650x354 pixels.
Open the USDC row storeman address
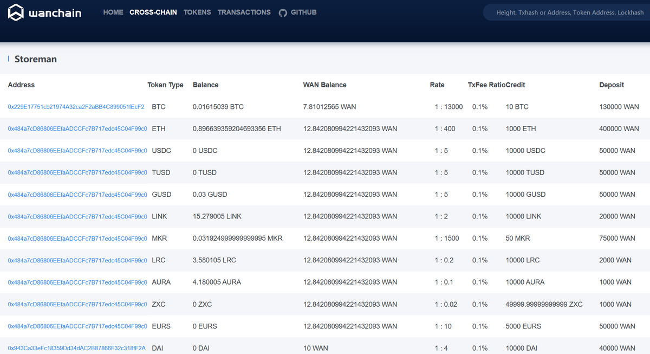[x=77, y=151]
